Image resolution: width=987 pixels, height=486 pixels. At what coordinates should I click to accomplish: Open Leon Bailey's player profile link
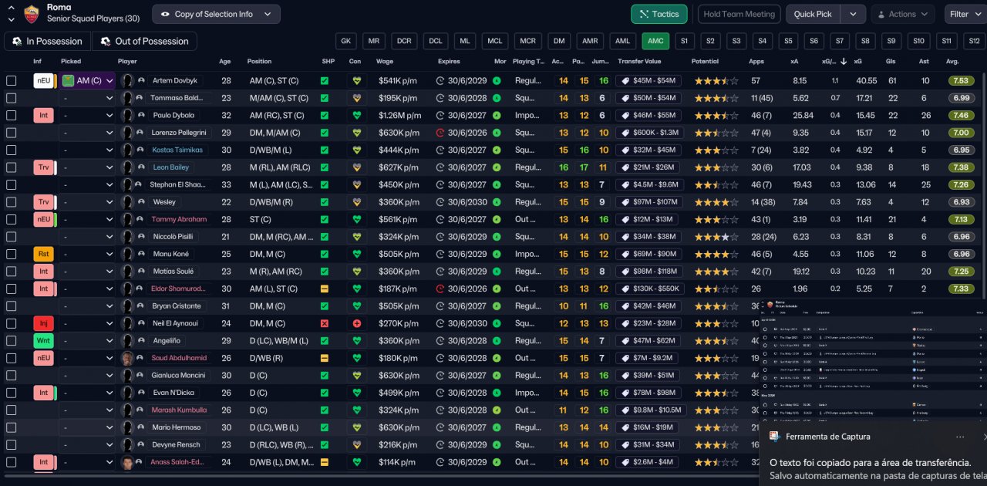point(171,167)
